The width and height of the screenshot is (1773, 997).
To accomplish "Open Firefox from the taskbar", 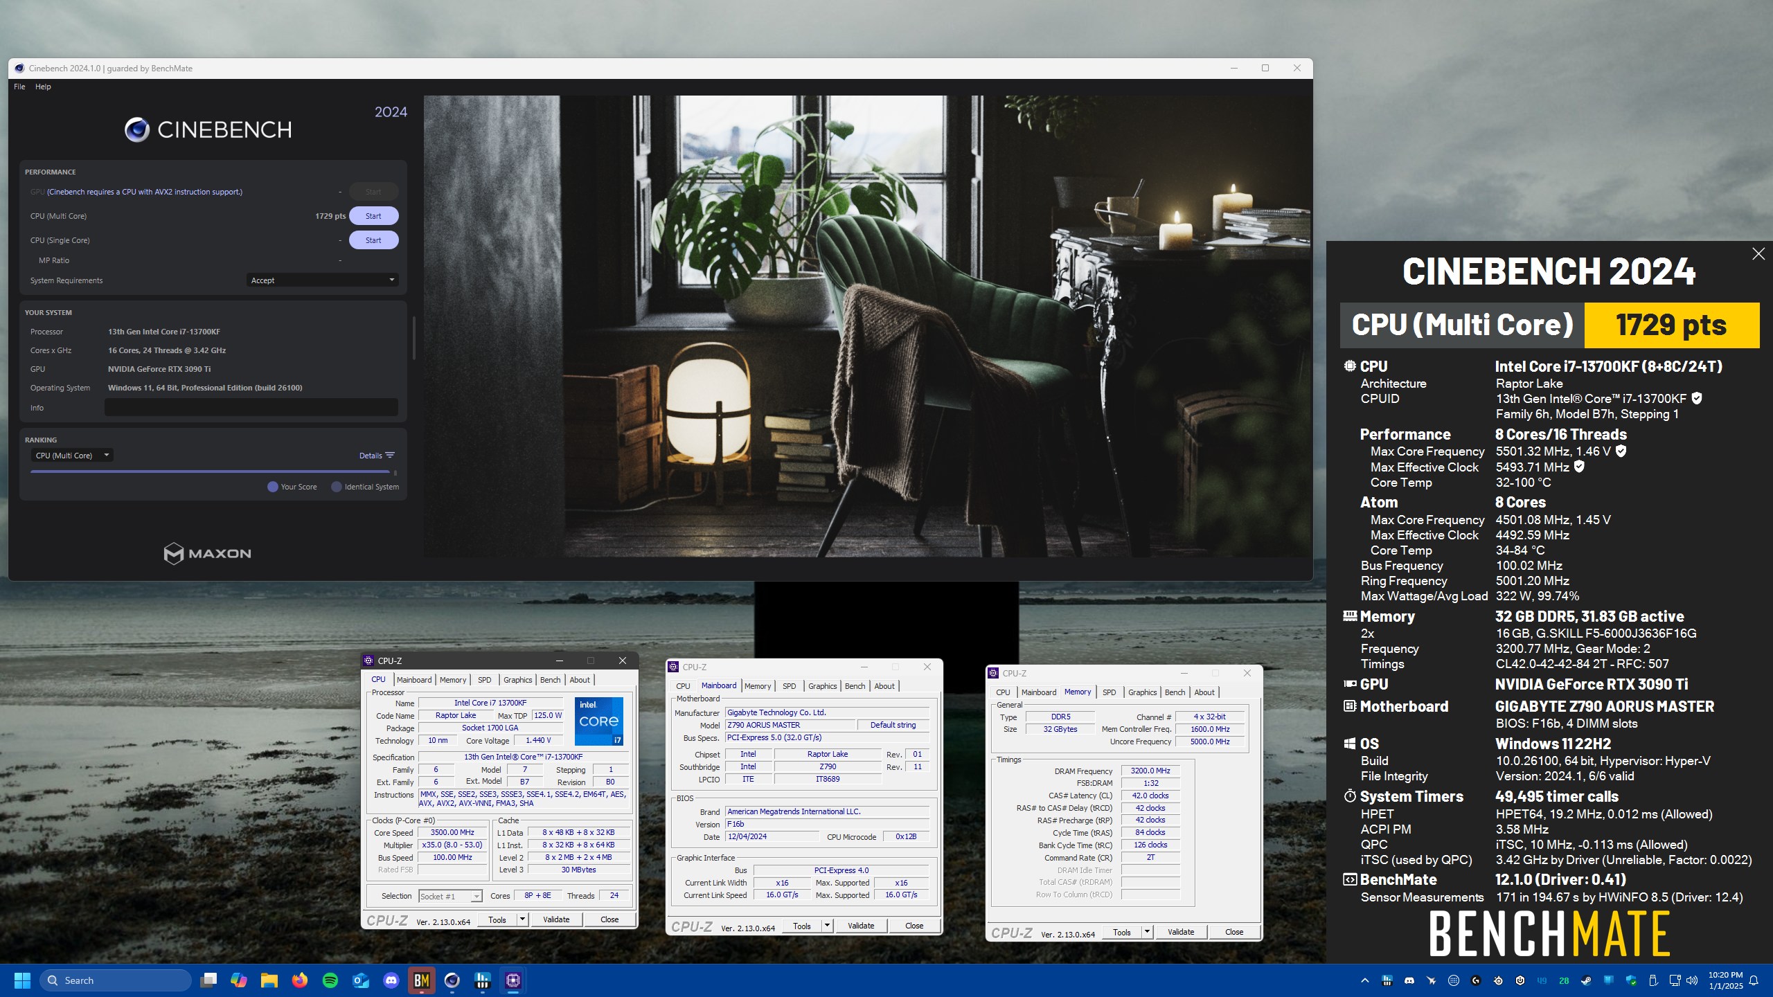I will tap(300, 980).
